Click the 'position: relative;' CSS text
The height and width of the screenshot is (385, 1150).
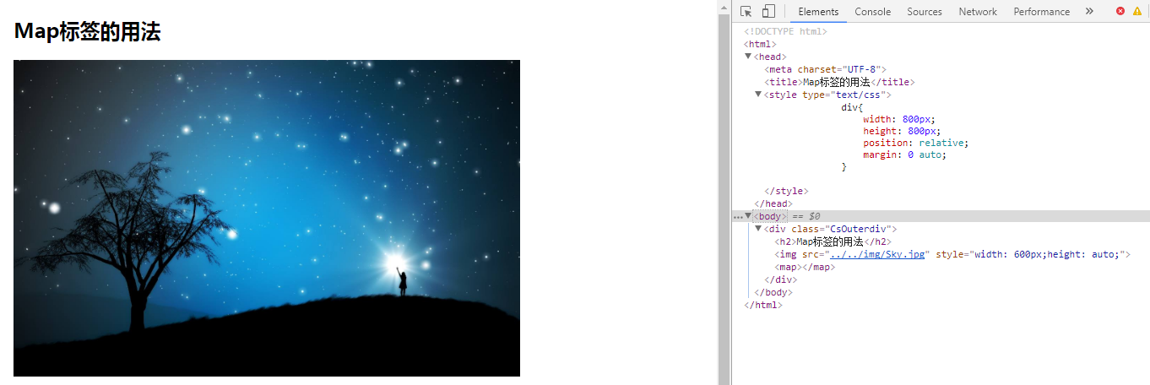click(915, 143)
